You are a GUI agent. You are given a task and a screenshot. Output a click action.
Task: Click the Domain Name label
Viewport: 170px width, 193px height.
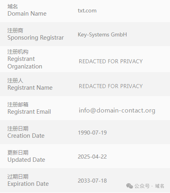[x=27, y=14]
